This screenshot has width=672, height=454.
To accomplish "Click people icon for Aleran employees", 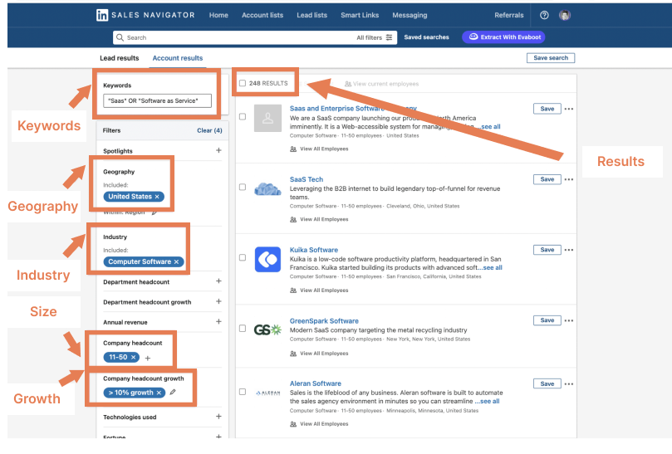I will [x=293, y=424].
